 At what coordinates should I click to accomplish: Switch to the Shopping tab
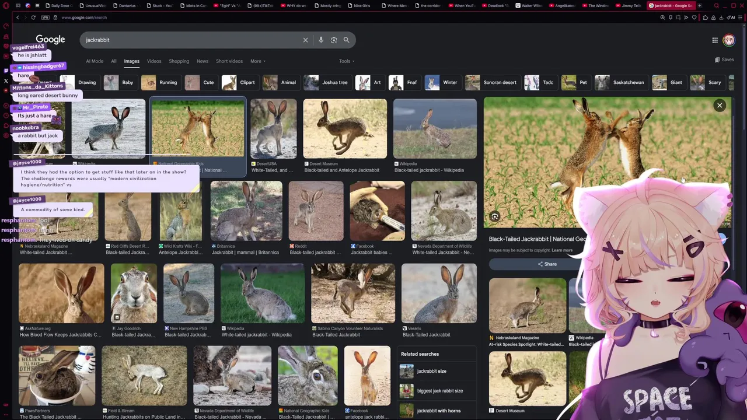(179, 61)
